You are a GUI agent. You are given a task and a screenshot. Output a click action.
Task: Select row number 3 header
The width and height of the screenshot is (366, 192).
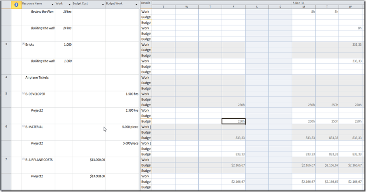point(6,45)
